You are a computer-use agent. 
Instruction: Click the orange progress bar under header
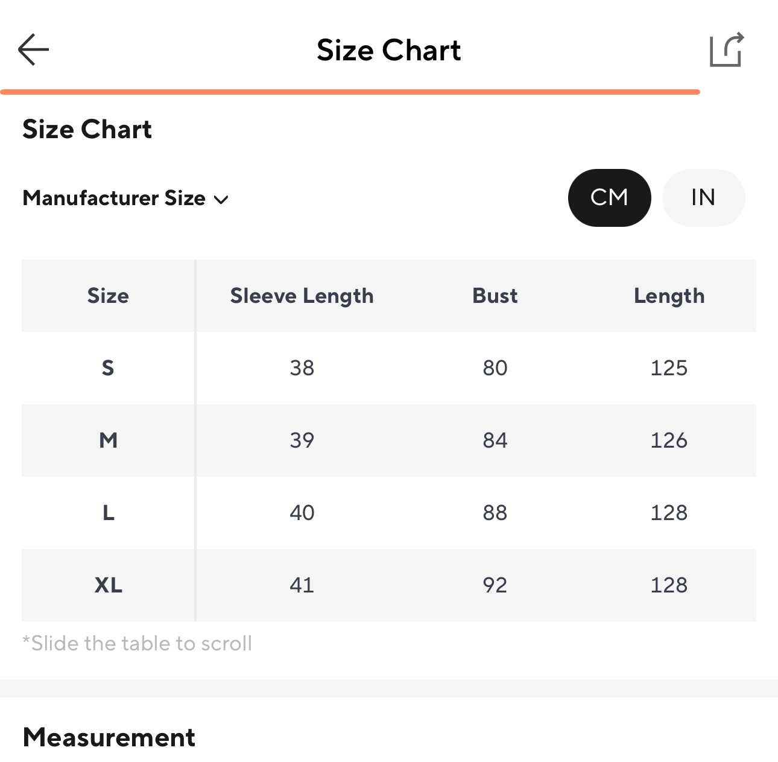350,92
